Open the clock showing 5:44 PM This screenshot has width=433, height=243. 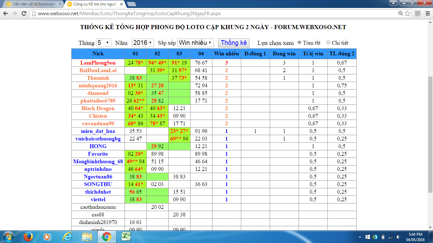tap(415, 237)
